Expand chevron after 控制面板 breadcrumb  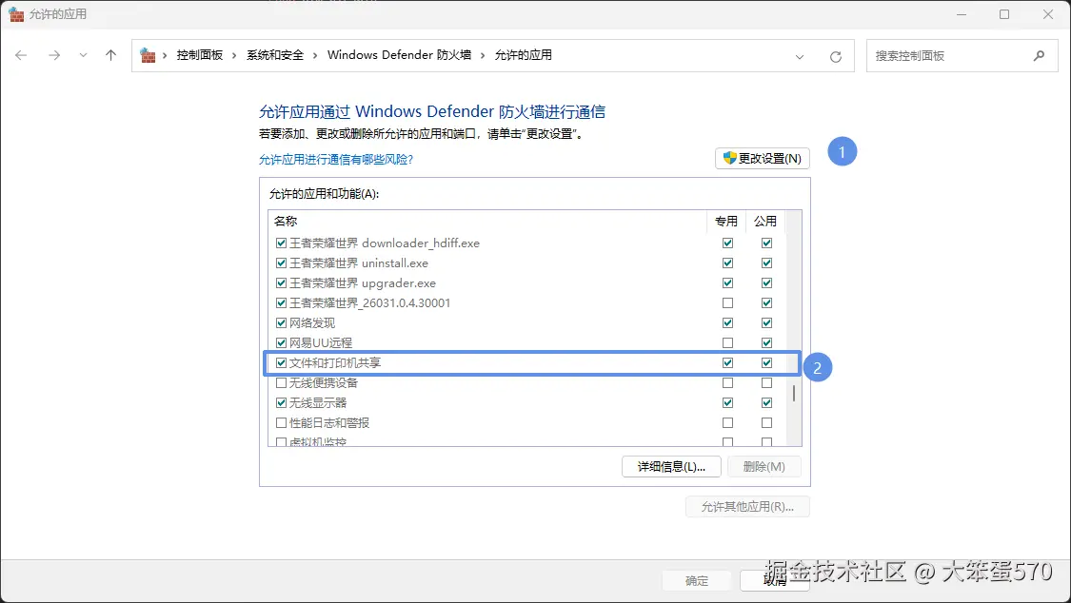pos(234,55)
